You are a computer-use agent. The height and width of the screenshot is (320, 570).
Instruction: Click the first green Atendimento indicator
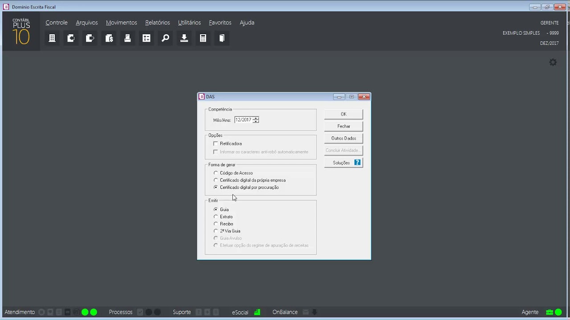point(85,312)
